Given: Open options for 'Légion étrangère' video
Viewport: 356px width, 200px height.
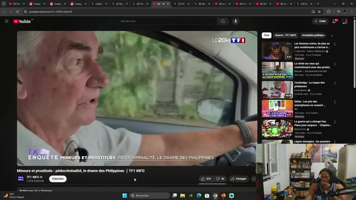Looking at the screenshot, I should (335, 142).
